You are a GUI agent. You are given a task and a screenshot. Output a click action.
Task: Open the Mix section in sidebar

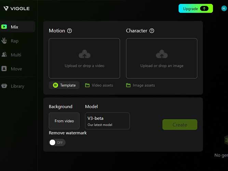pyautogui.click(x=17, y=27)
